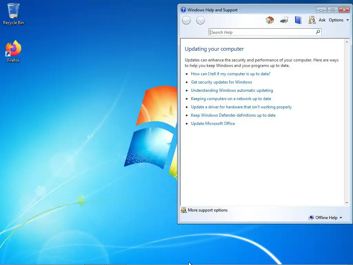Open 'Keep Windows Defender definitions up to date'
Screen dimensions: 353x265
coord(233,115)
